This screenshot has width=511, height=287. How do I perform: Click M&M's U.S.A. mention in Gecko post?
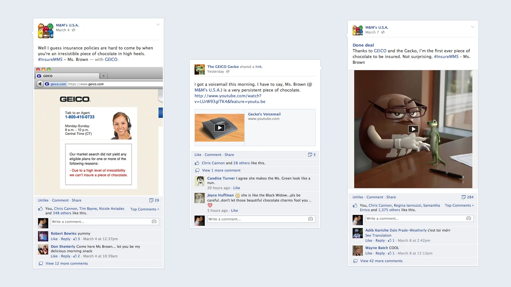click(208, 90)
